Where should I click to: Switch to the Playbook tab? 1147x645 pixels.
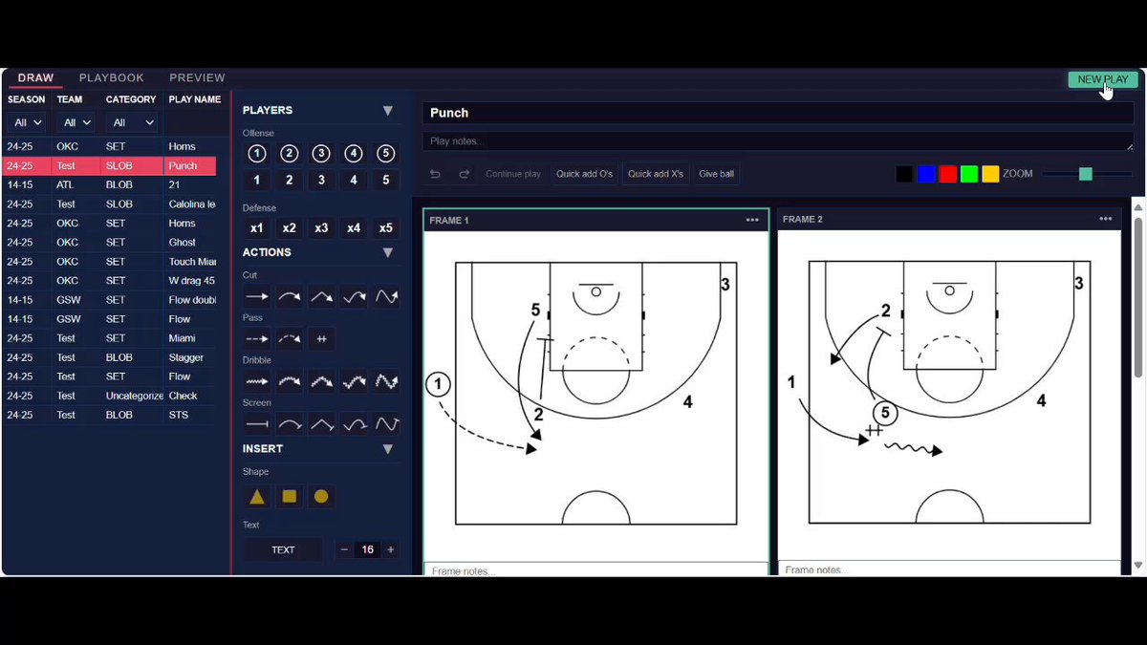(x=112, y=77)
